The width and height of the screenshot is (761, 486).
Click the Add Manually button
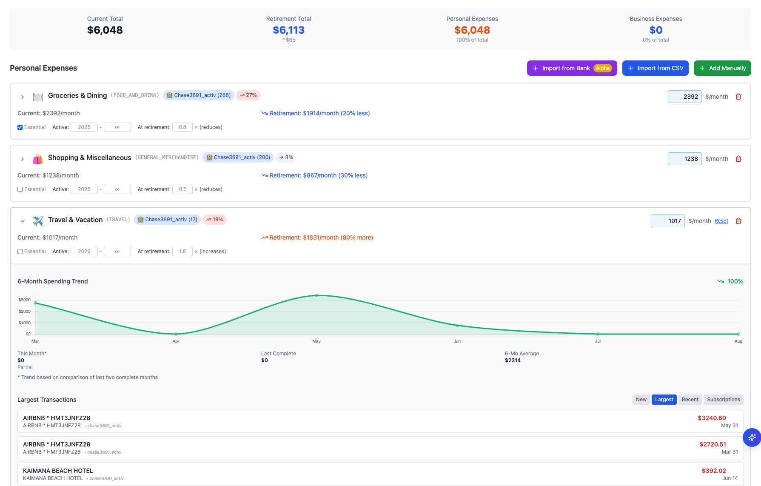[722, 68]
